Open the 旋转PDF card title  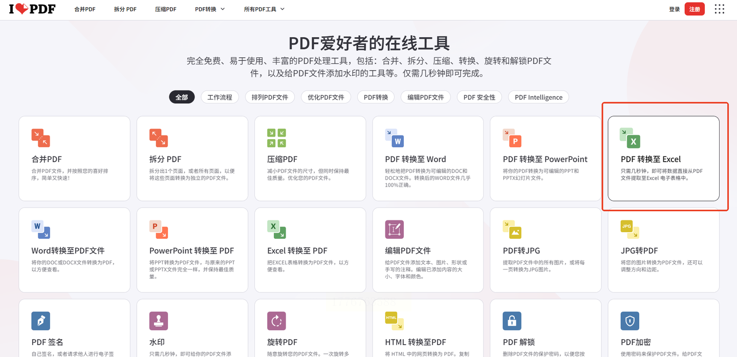tap(282, 342)
